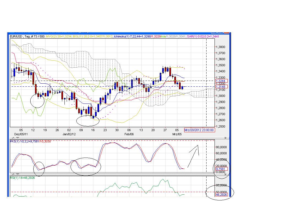Screen dimensions: 282x212
Task: Click the 1,3244 price marker on the axis
Action: [x=222, y=81]
